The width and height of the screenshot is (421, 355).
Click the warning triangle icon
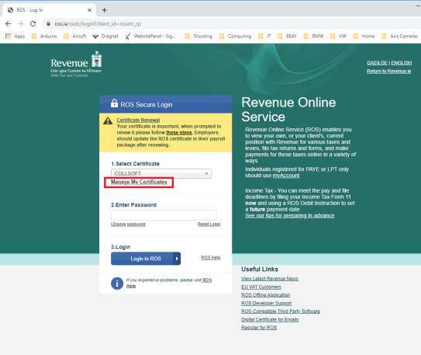(x=108, y=120)
